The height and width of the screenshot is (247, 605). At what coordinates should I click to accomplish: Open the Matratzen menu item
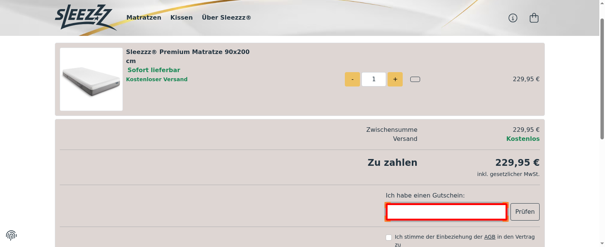144,18
